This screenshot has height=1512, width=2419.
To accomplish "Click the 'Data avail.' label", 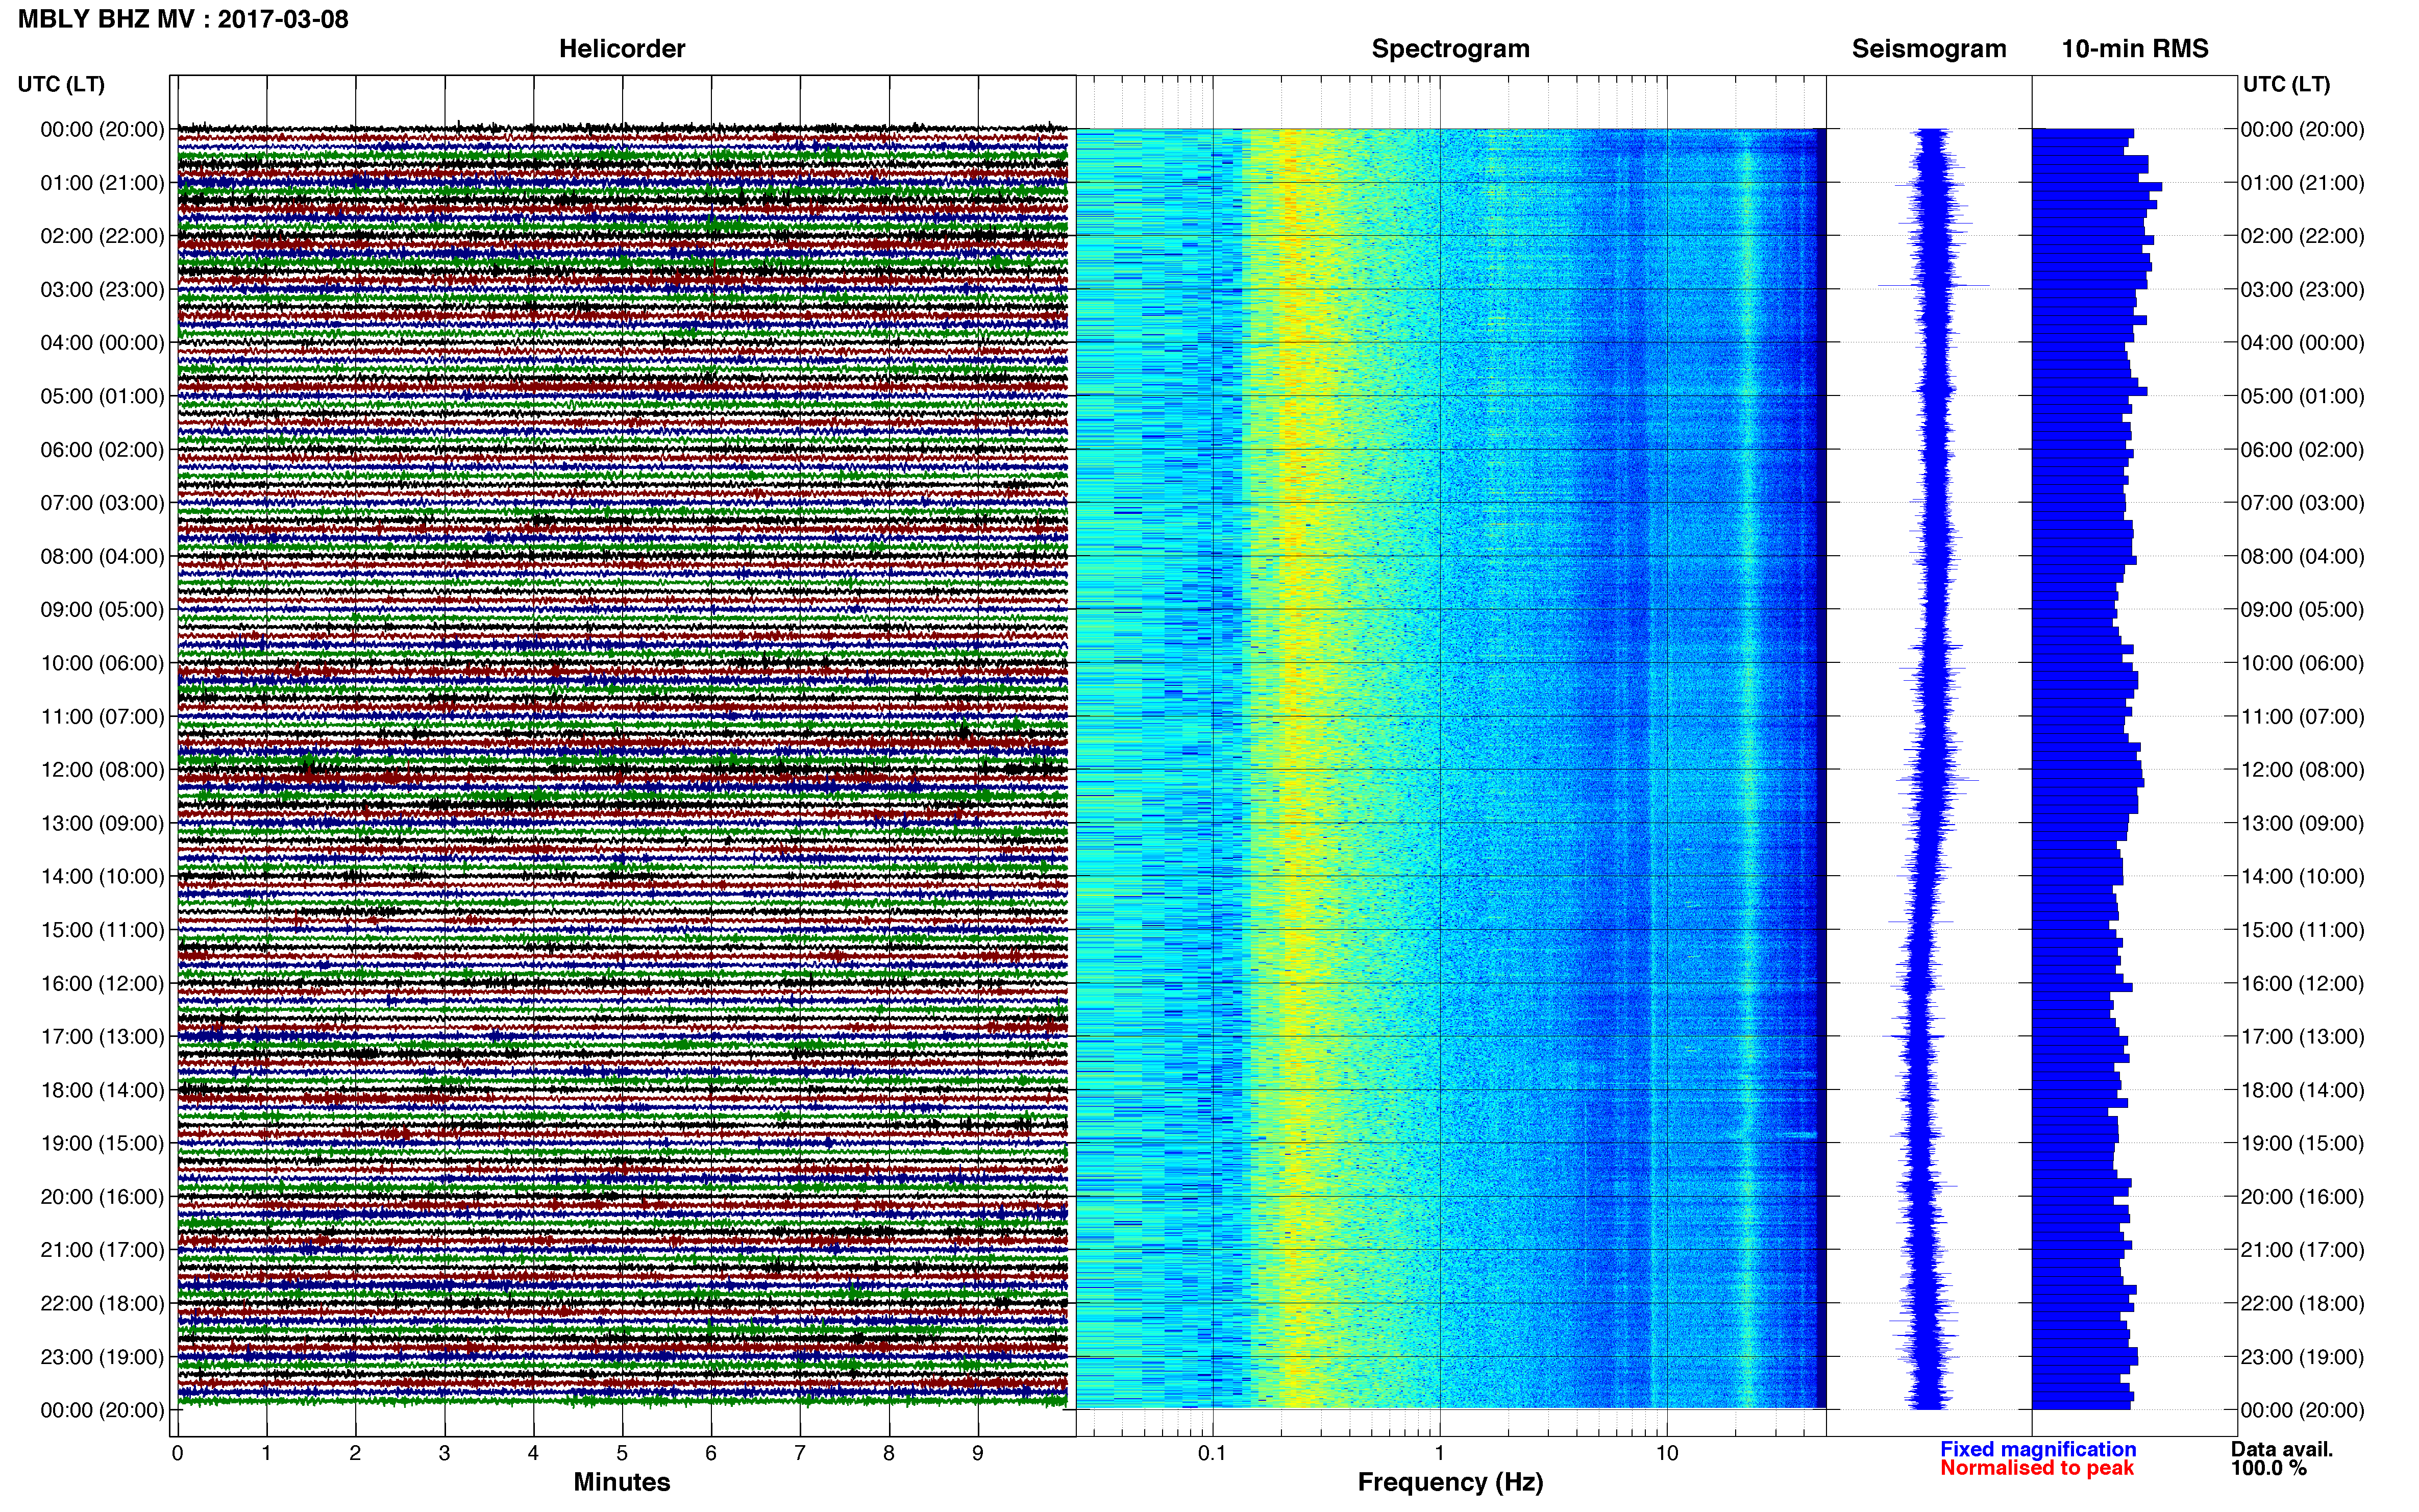I will pyautogui.click(x=2282, y=1449).
